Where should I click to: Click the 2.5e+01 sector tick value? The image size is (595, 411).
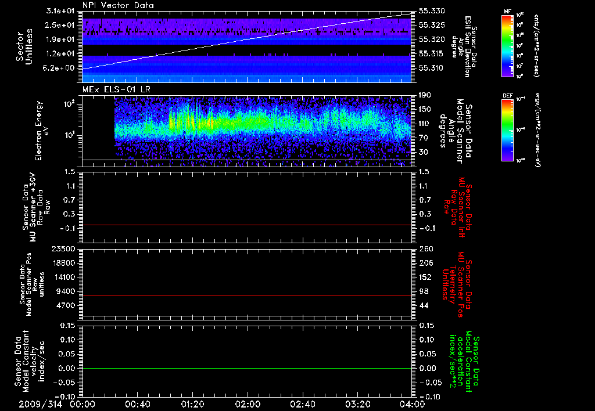tap(60, 25)
